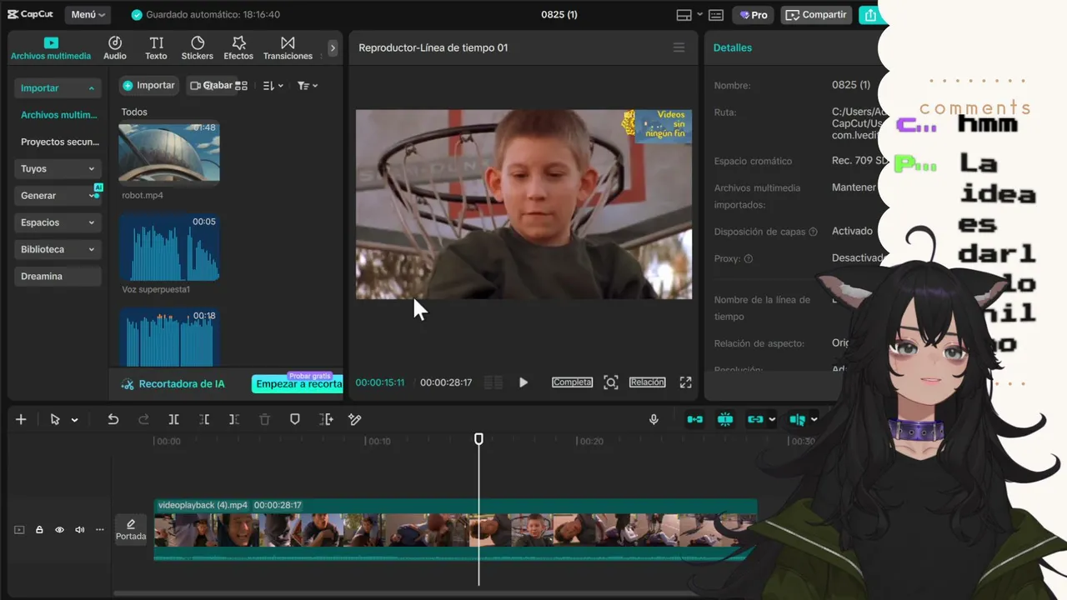This screenshot has width=1067, height=600.
Task: Record voiceover with the microphone icon
Action: (654, 419)
